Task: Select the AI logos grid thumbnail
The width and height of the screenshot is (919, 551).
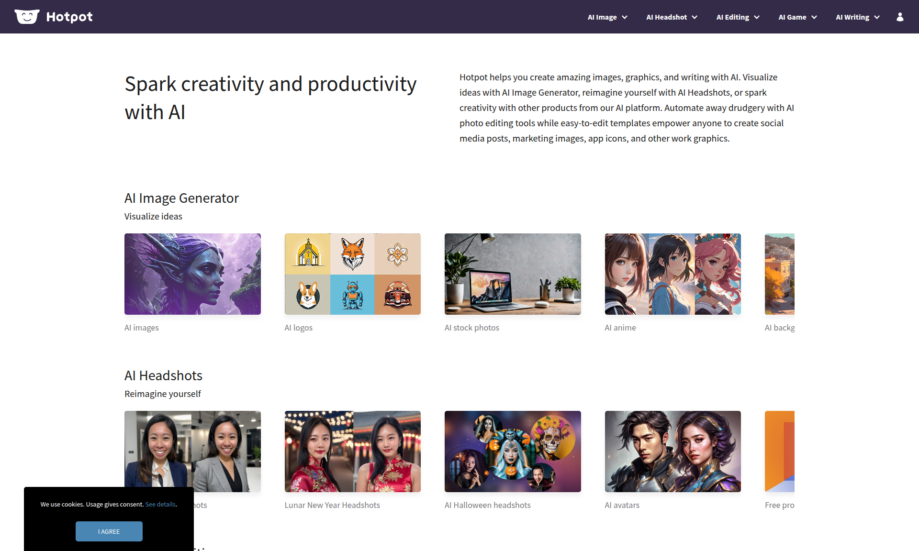Action: [x=352, y=274]
